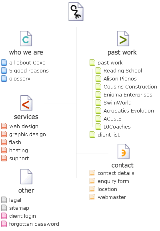The height and width of the screenshot is (231, 160).
Task: Click the contact orange page icon
Action: 124,151
